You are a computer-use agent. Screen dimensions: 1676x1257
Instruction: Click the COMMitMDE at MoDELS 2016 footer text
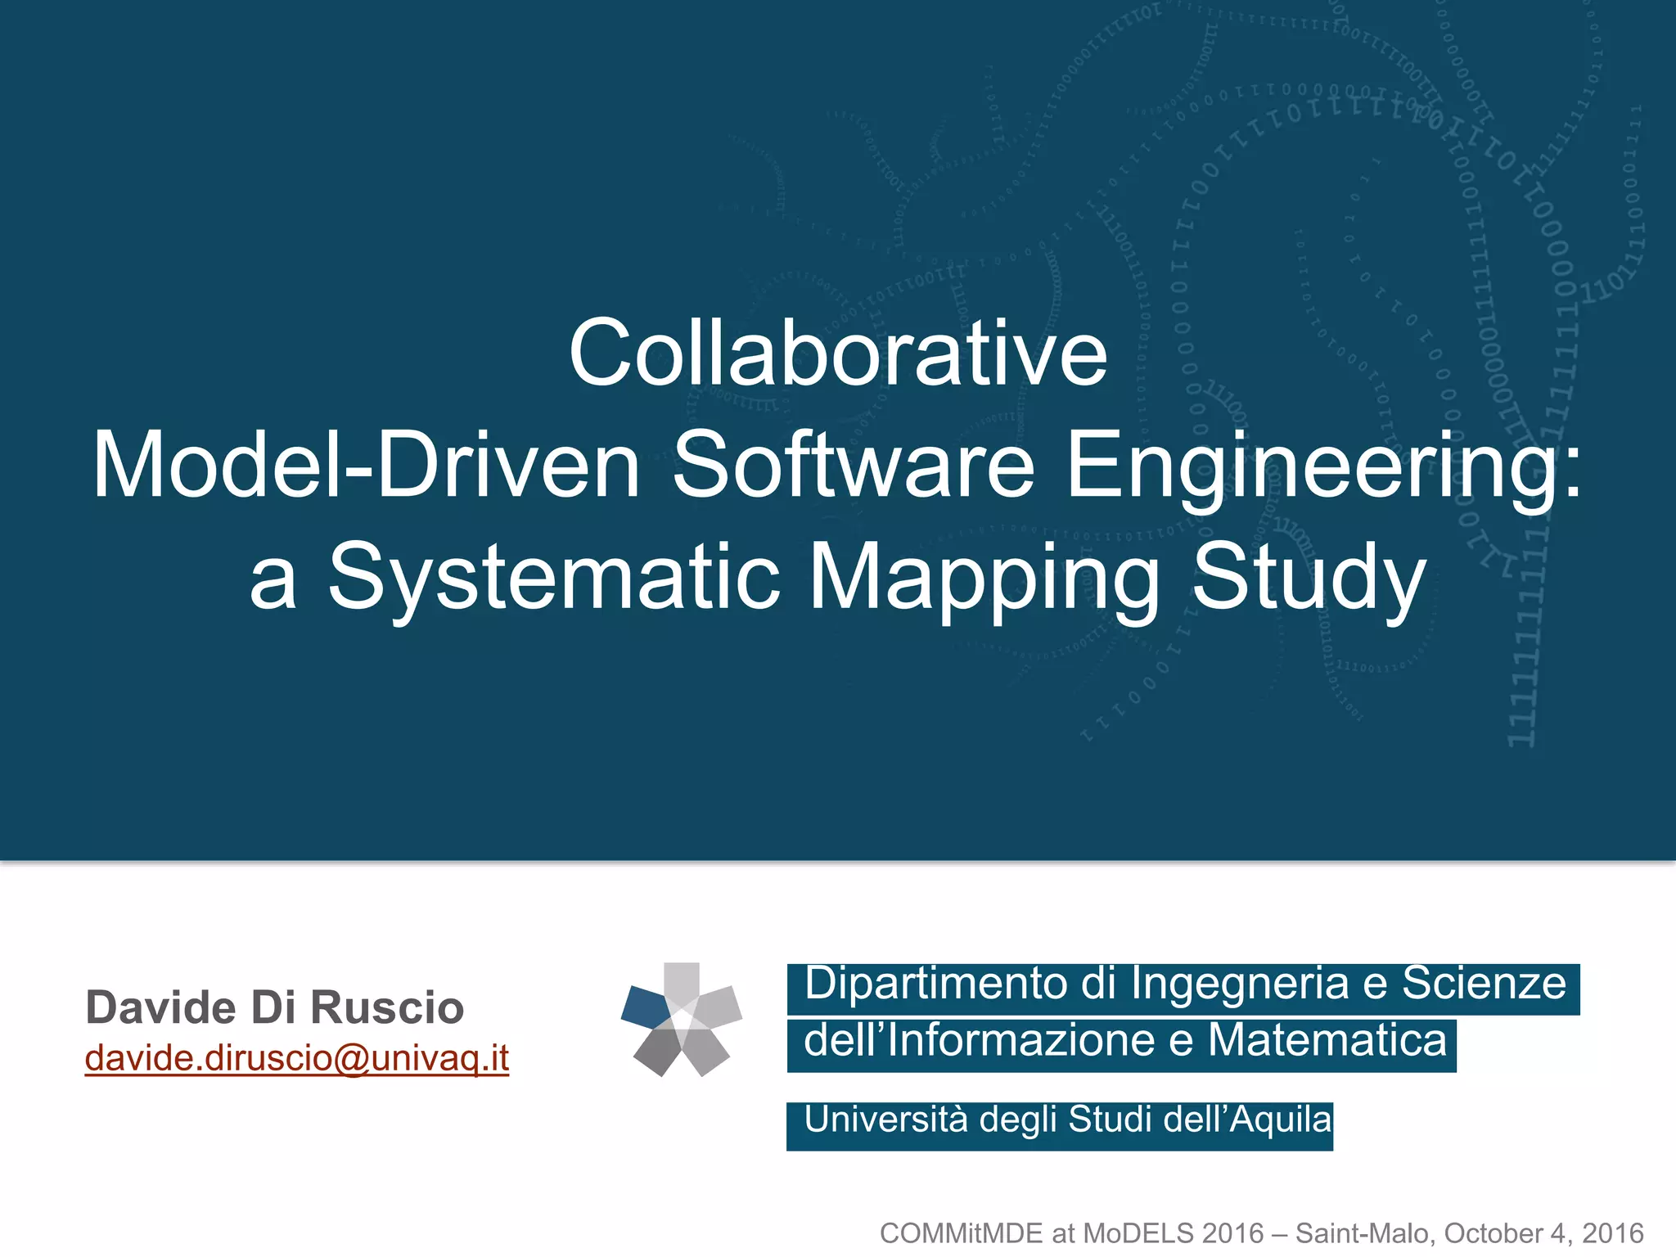pos(1070,1232)
